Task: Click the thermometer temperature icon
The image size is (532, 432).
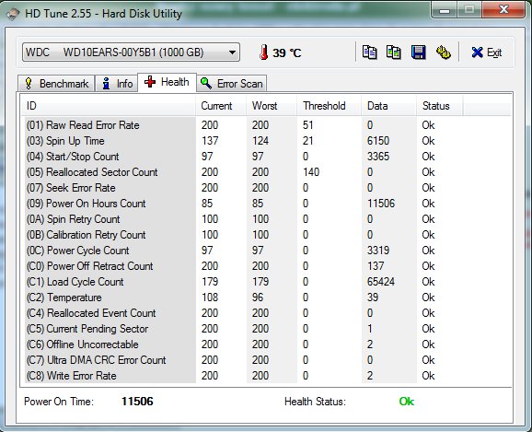Action: 263,53
